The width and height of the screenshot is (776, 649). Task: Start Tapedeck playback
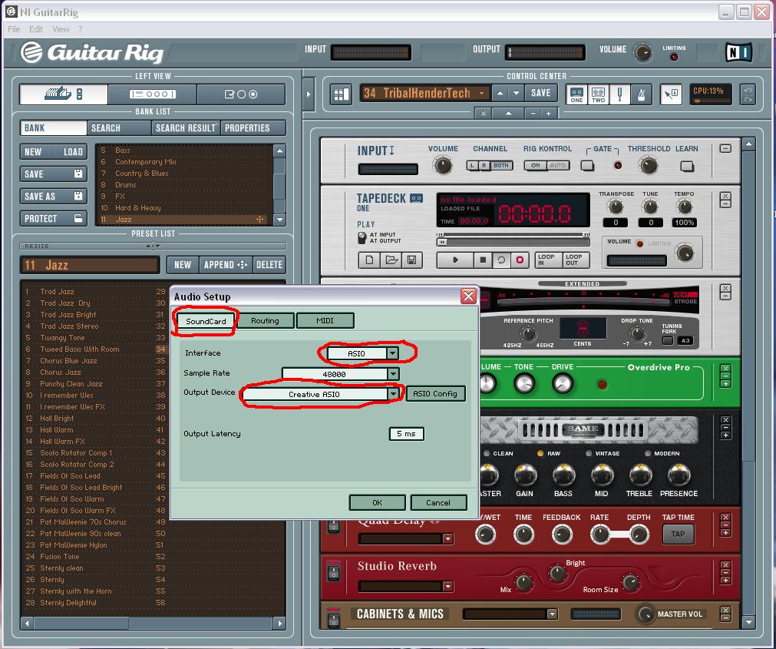tap(455, 260)
